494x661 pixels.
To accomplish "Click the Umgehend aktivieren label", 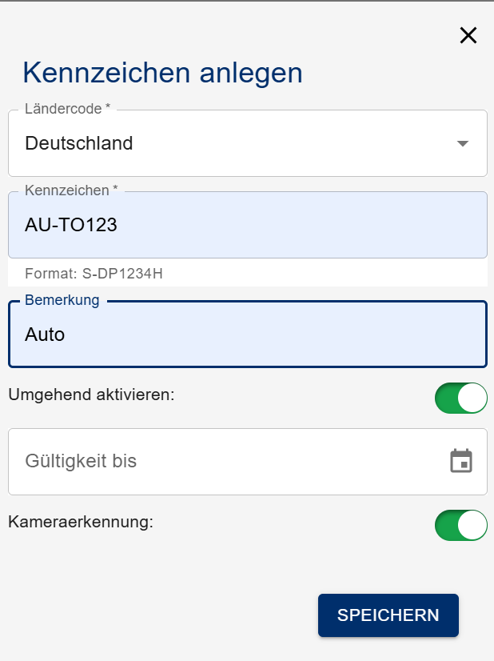I will [91, 395].
